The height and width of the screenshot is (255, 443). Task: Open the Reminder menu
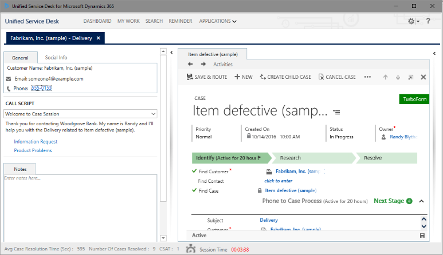(x=181, y=21)
